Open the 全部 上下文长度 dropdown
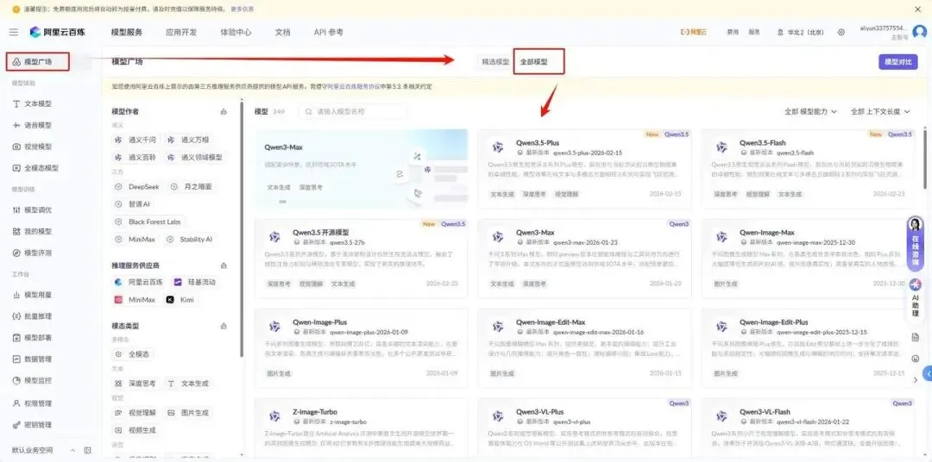Image resolution: width=932 pixels, height=462 pixels. coord(879,111)
